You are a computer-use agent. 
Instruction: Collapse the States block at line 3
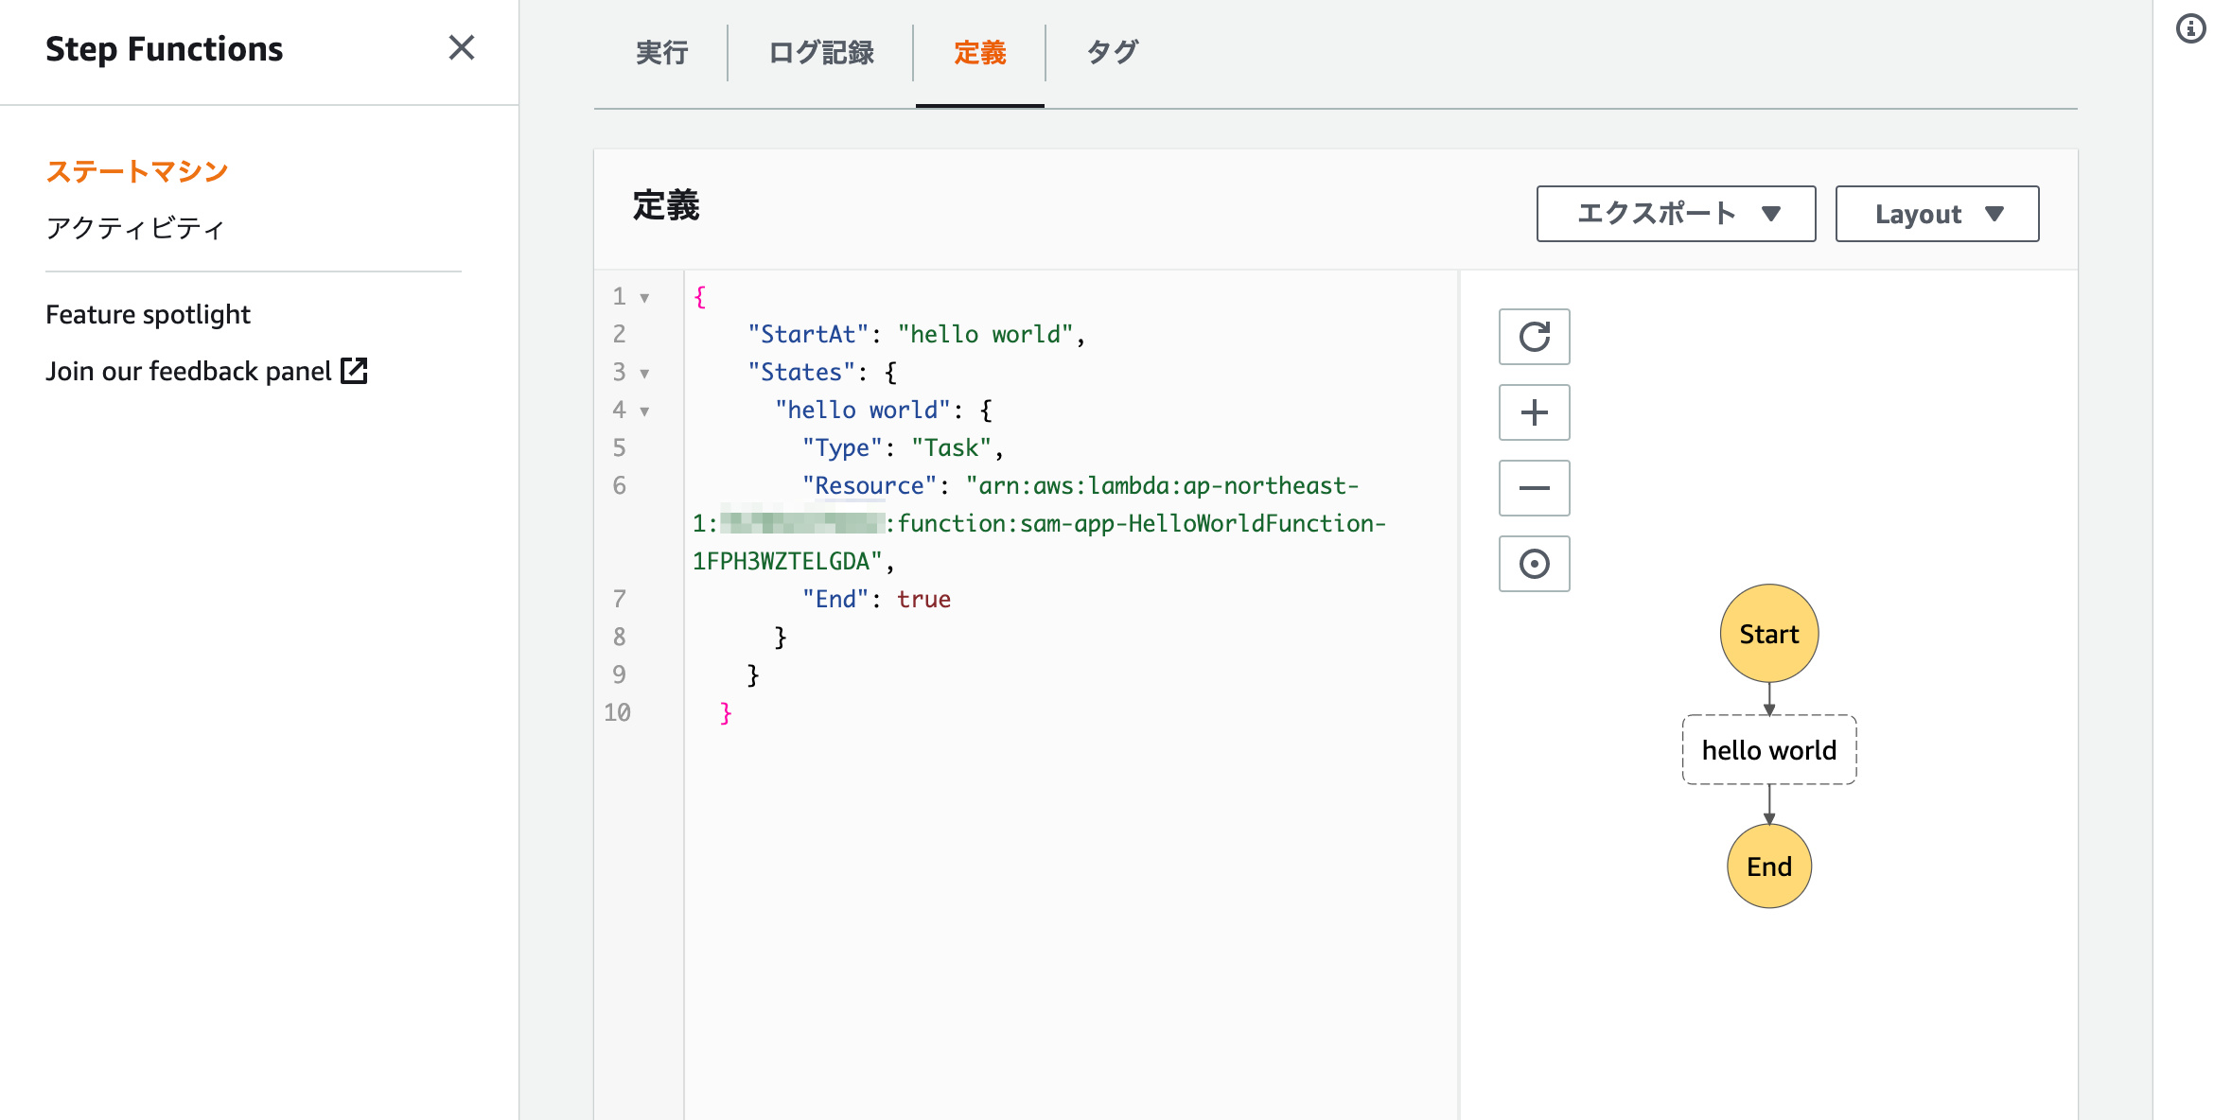coord(644,374)
